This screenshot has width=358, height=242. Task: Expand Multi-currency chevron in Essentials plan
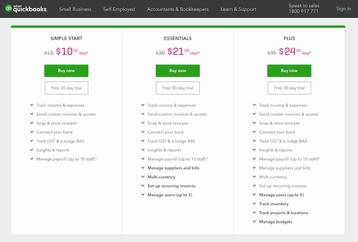pyautogui.click(x=143, y=177)
